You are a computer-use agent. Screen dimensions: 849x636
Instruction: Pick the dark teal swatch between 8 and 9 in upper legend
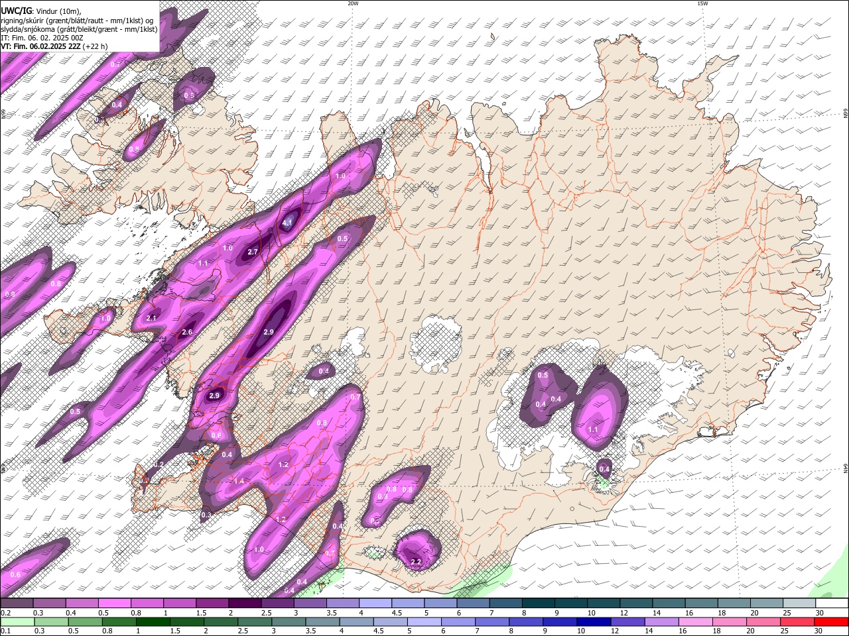pos(539,604)
